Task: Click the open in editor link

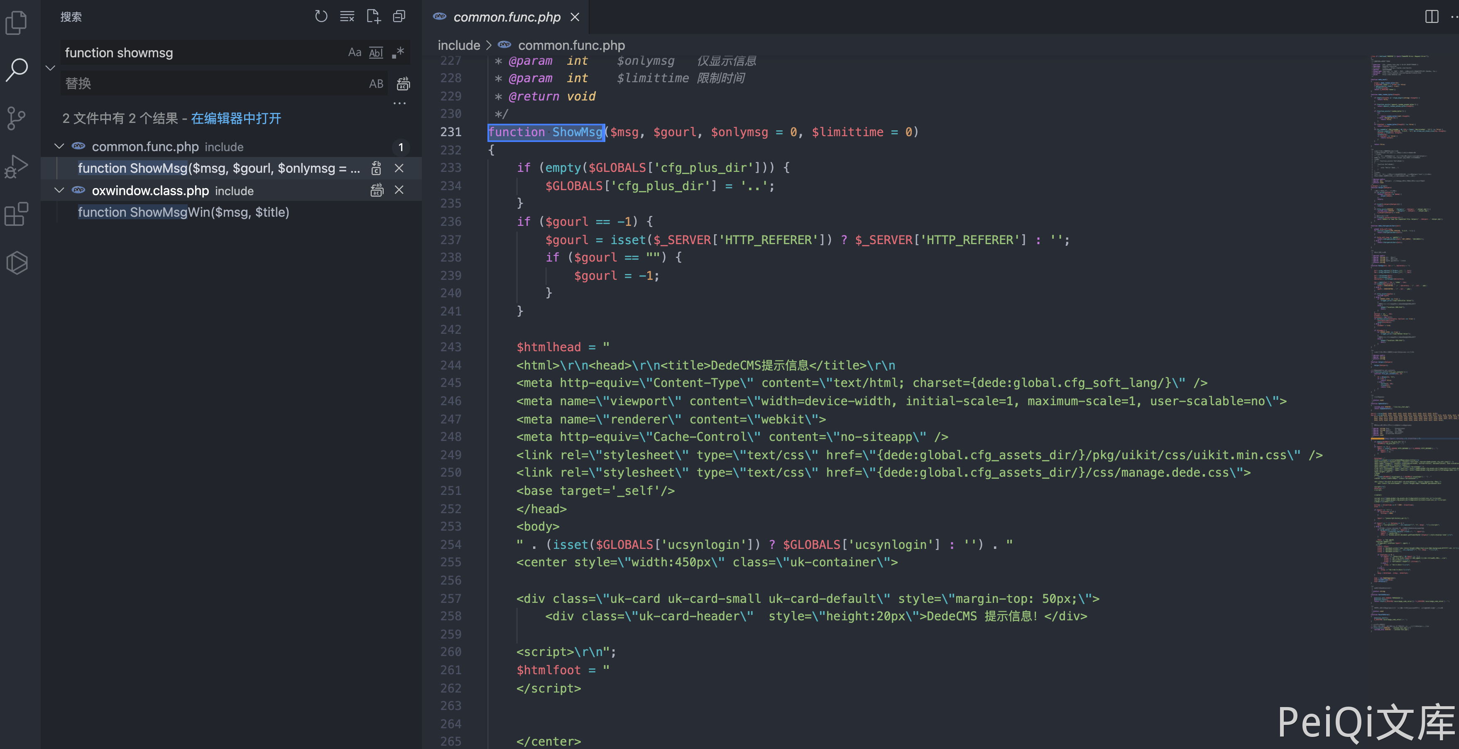Action: [235, 118]
